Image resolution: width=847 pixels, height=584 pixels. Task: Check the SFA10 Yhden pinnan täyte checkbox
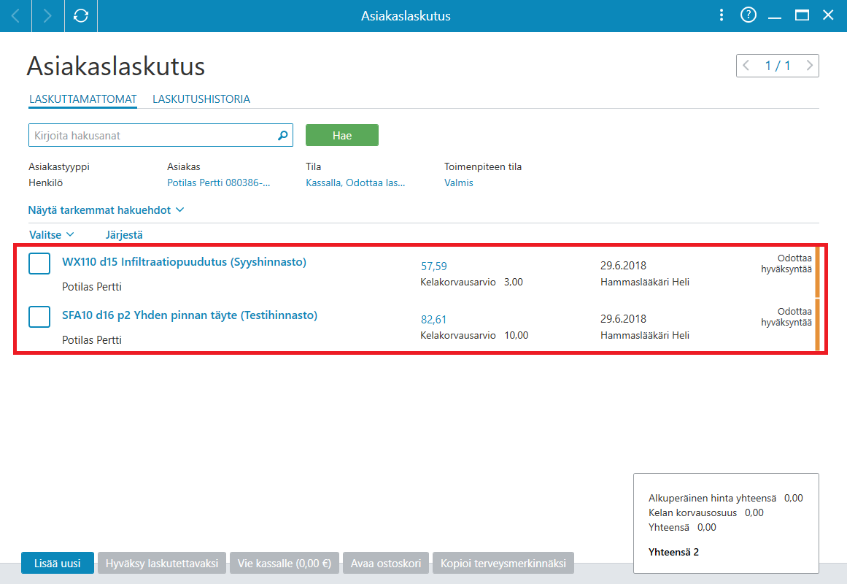click(x=39, y=317)
